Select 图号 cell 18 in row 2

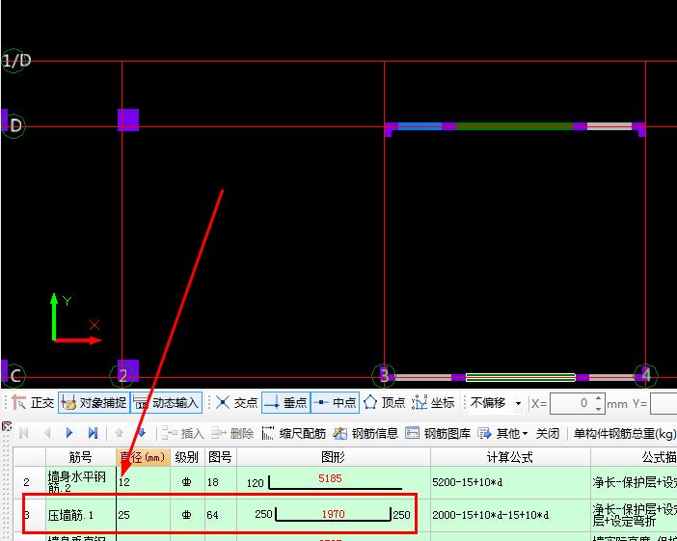pyautogui.click(x=220, y=482)
